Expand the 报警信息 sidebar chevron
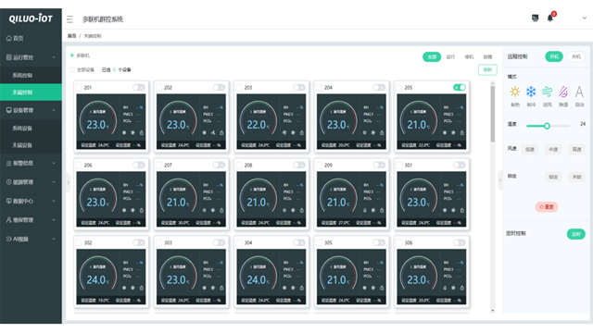The width and height of the screenshot is (593, 333). (54, 163)
